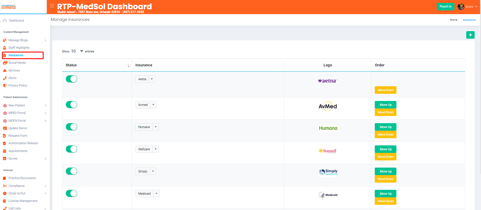Click the Request Form icon
This screenshot has width=481, height=210.
click(x=4, y=136)
